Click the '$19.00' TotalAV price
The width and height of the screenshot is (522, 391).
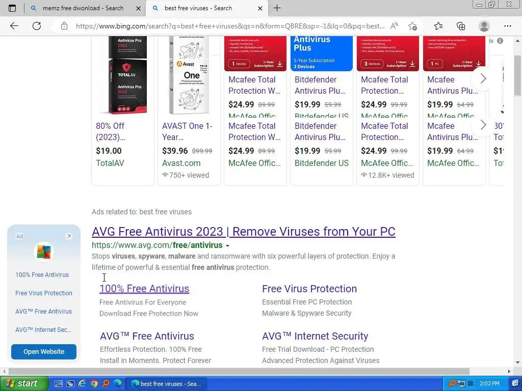pos(109,151)
